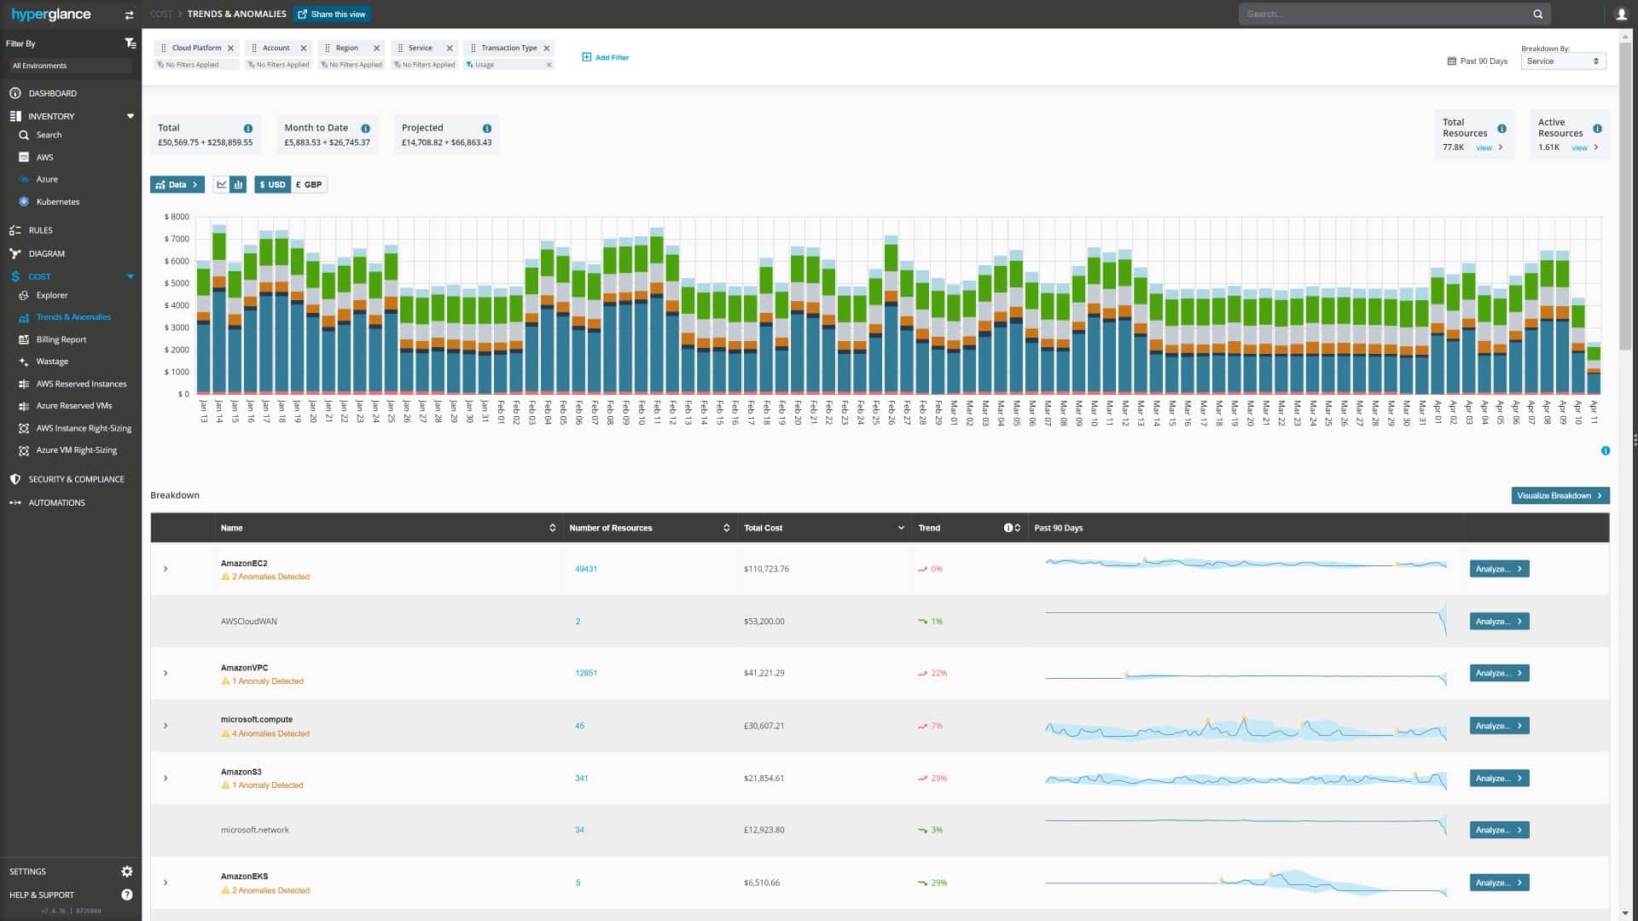The image size is (1638, 921).
Task: Select GBP currency
Action: [x=309, y=184]
